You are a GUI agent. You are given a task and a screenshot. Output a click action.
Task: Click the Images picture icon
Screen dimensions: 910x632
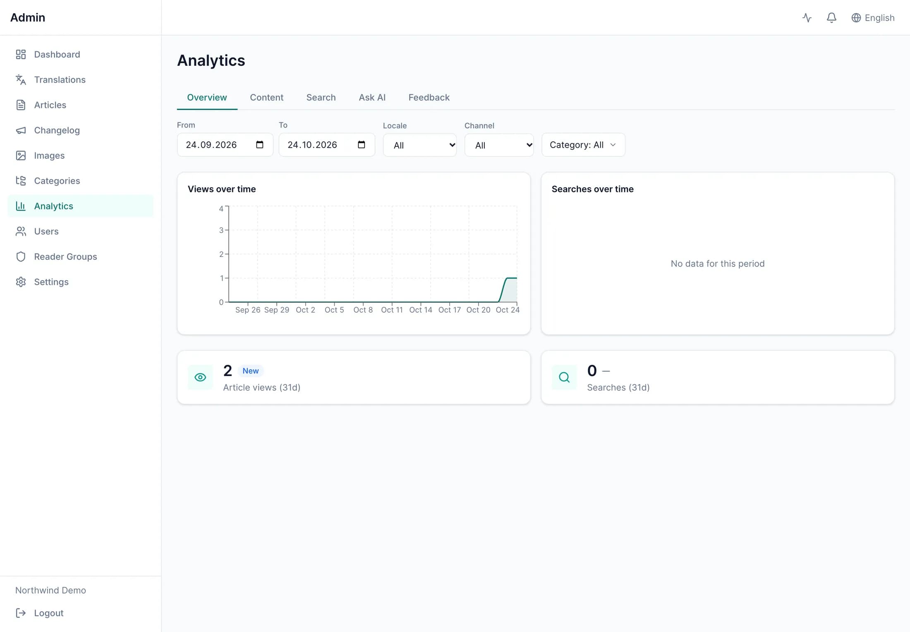[x=21, y=156]
